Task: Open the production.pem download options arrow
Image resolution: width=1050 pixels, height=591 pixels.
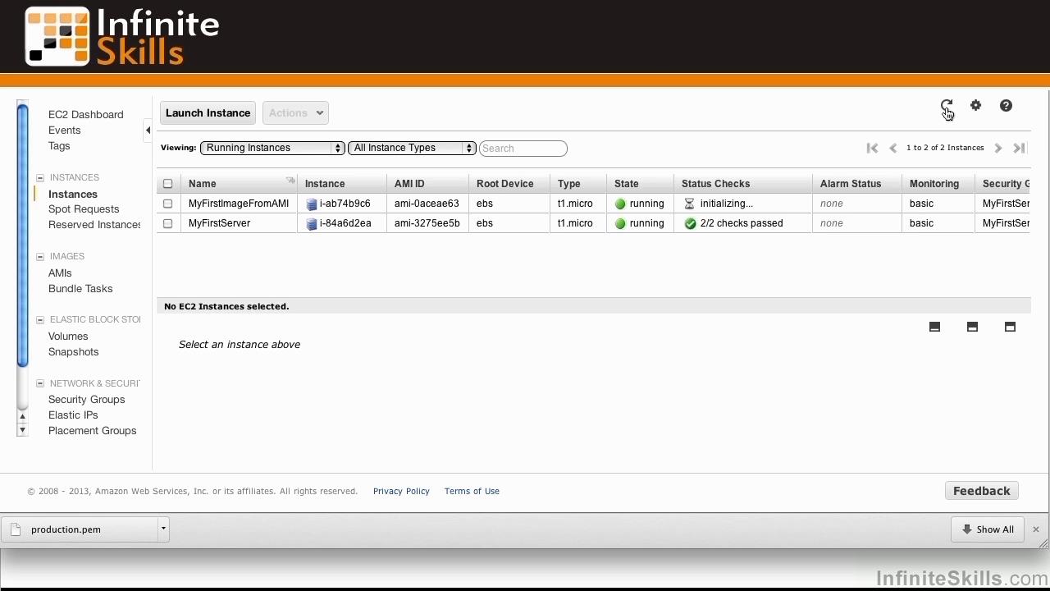Action: (163, 529)
